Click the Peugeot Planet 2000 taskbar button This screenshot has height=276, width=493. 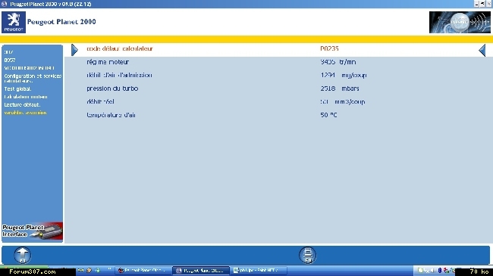click(201, 271)
